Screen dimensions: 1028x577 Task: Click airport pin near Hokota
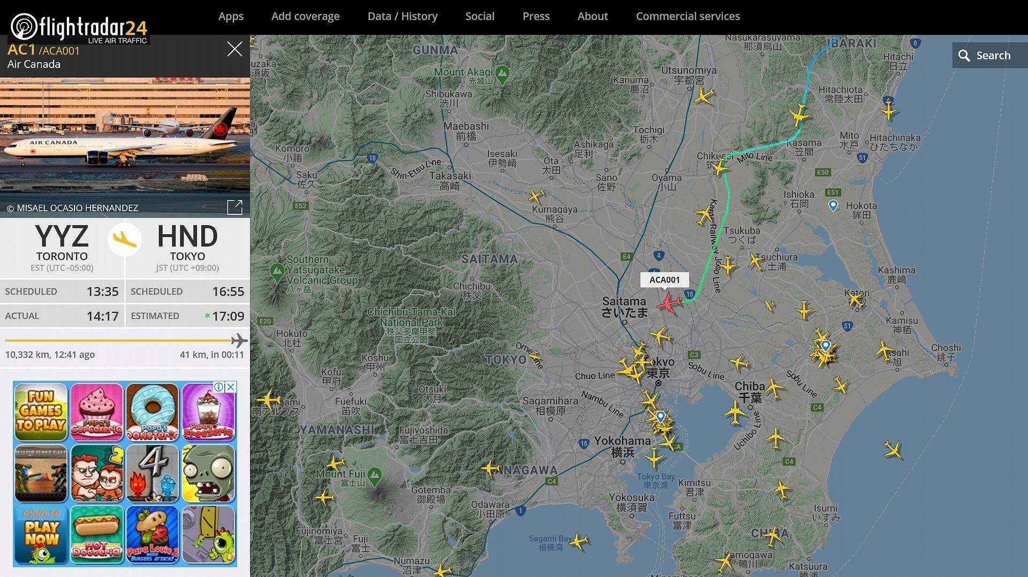coord(833,205)
